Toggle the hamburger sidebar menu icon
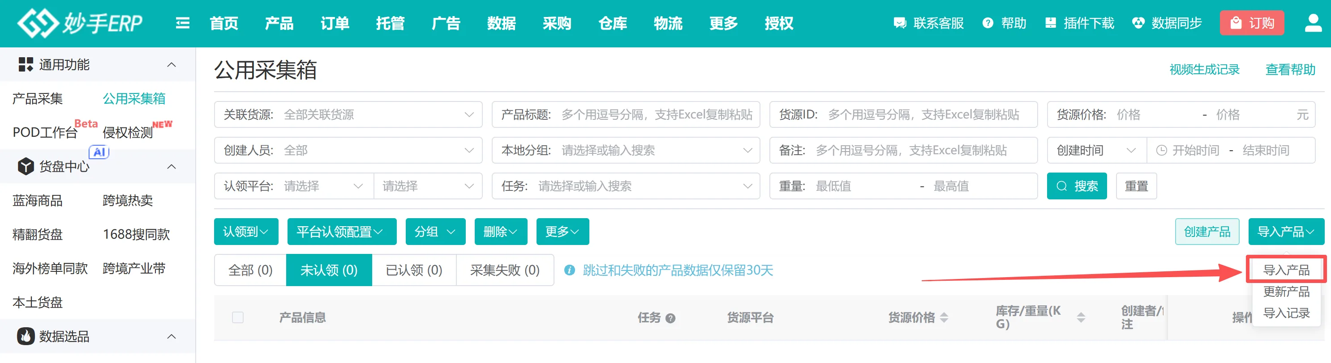The width and height of the screenshot is (1331, 363). click(182, 23)
